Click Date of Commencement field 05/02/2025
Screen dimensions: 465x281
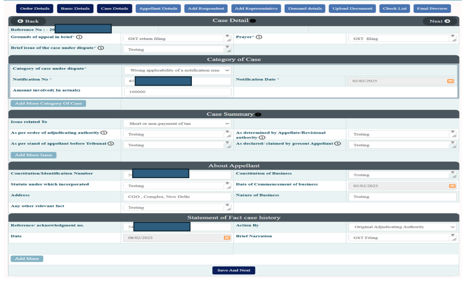coord(402,186)
